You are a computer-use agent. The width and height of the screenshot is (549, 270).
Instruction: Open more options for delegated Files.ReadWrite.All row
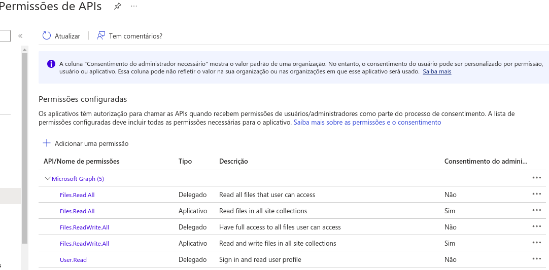[536, 226]
